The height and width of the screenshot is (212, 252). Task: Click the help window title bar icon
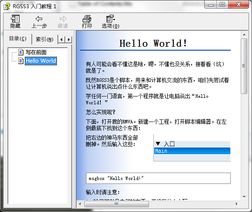tap(7, 6)
